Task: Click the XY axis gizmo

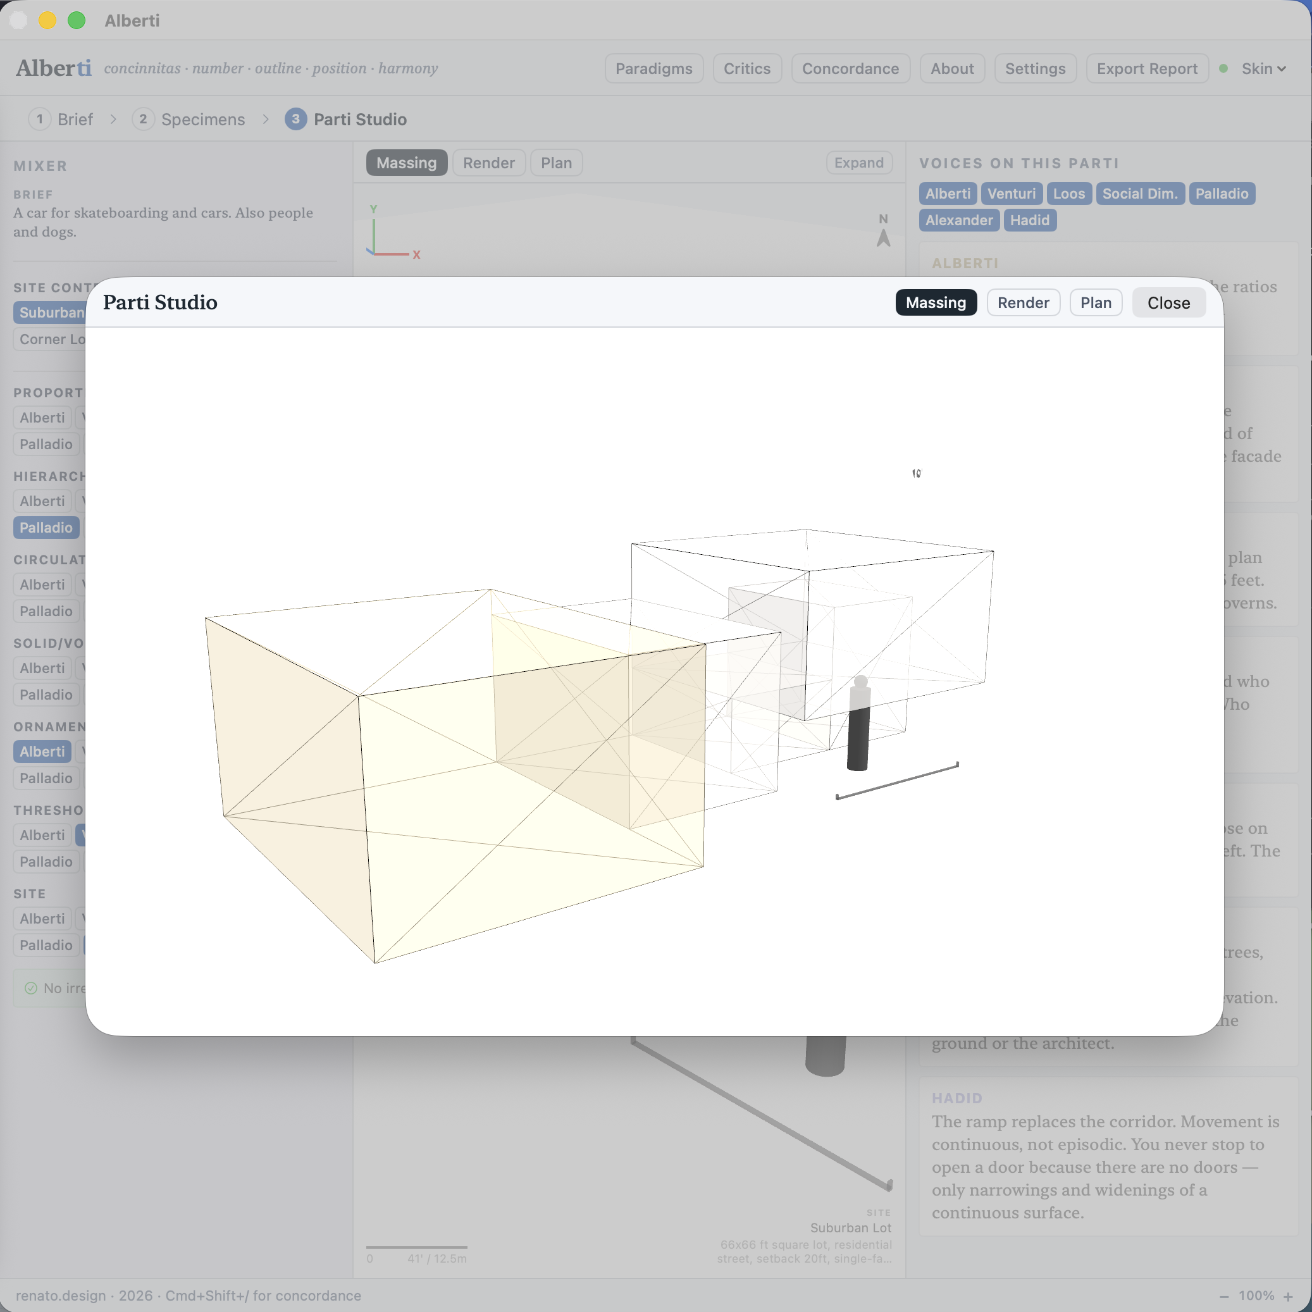Action: point(392,232)
